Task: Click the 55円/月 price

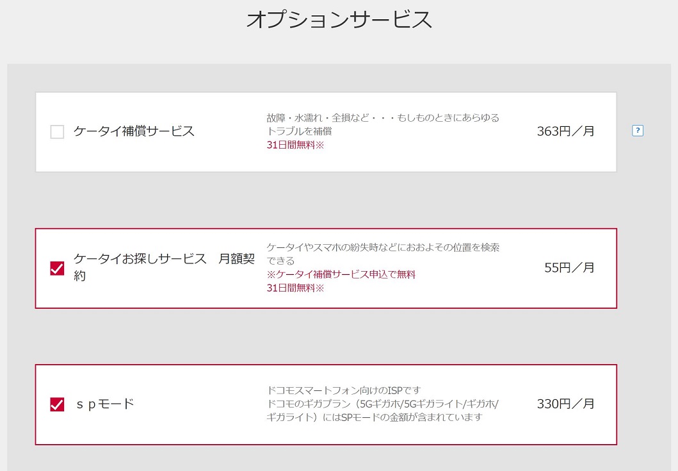Action: 569,267
